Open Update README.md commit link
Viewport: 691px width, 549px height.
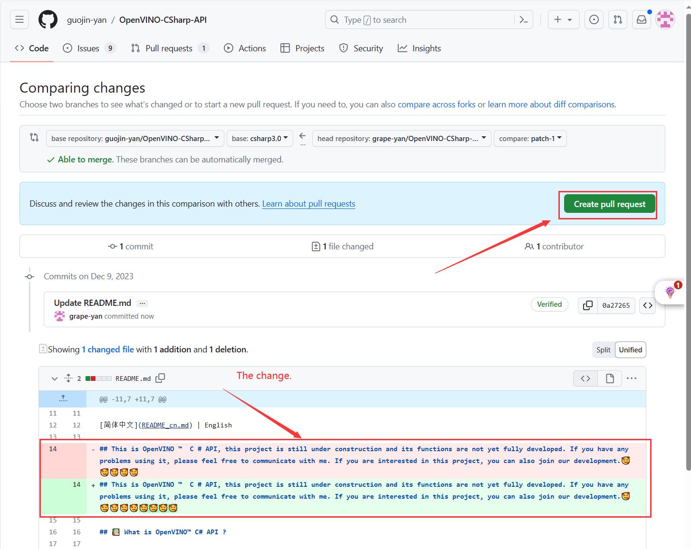(93, 303)
